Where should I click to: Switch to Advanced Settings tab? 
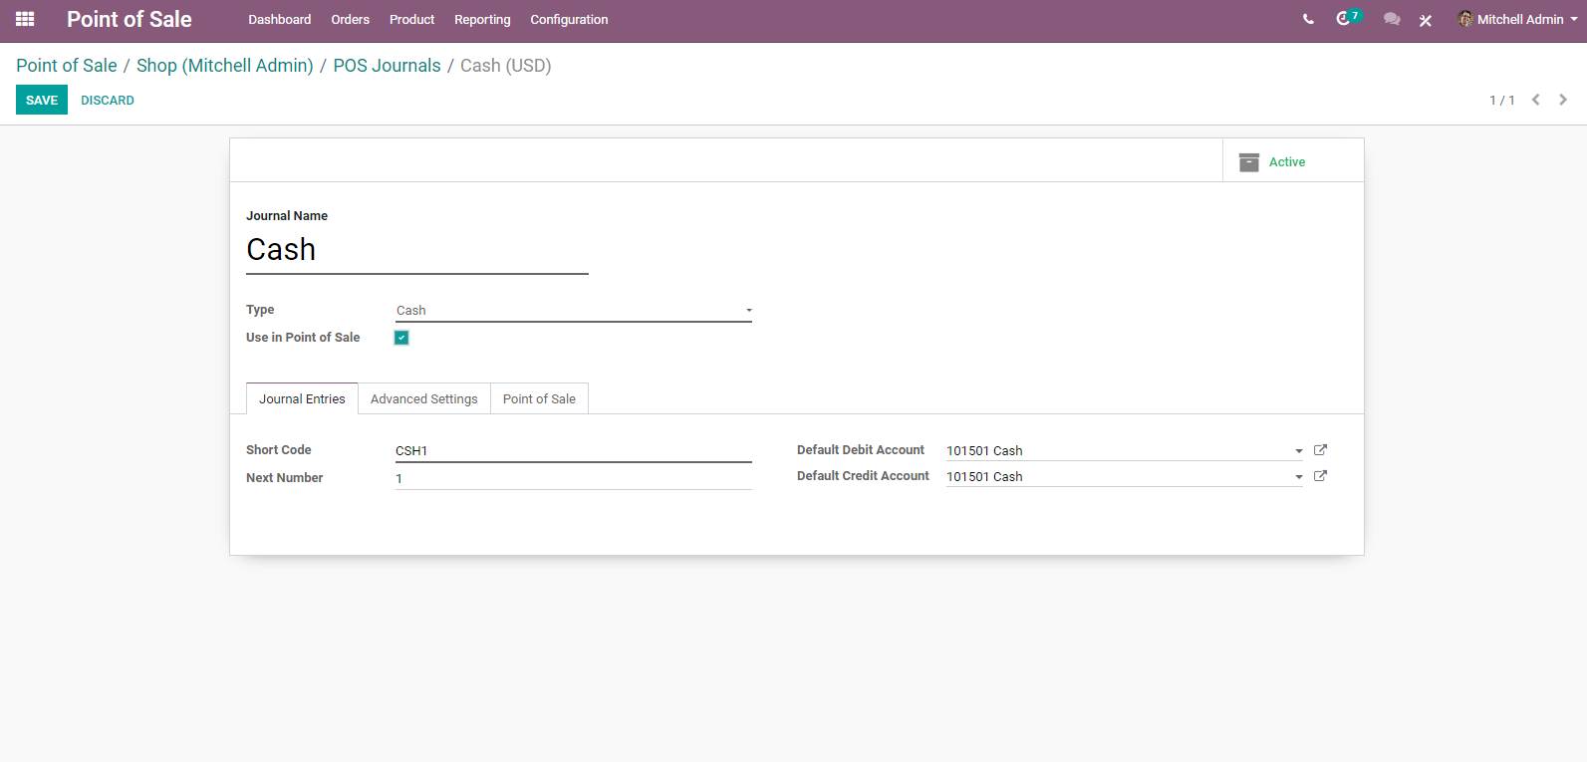coord(424,398)
